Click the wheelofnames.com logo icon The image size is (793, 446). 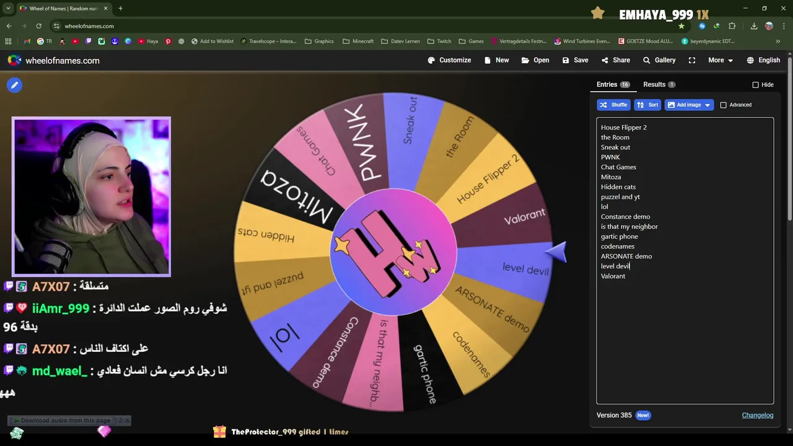(x=14, y=60)
